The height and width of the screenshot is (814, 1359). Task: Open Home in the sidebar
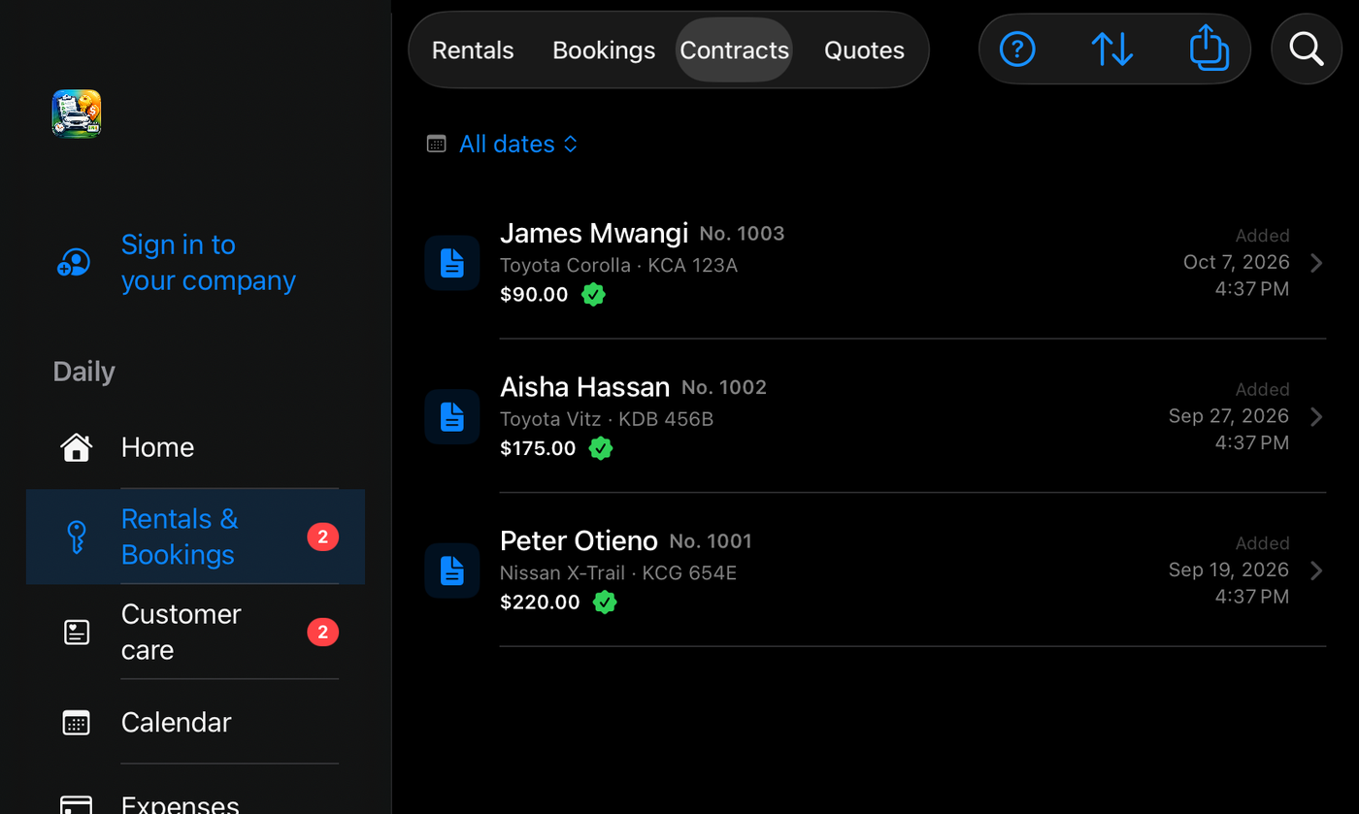click(195, 447)
